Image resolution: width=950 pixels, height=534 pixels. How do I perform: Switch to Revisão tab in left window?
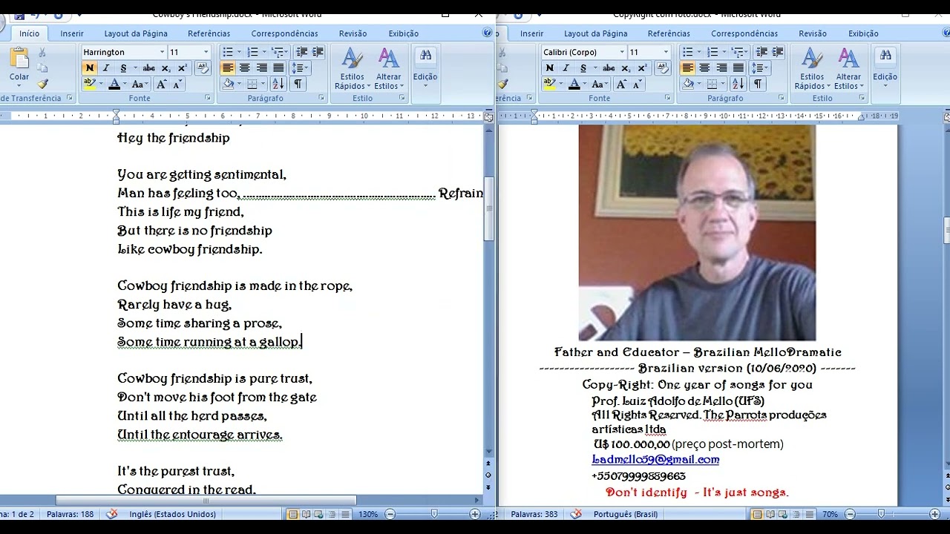pos(353,33)
